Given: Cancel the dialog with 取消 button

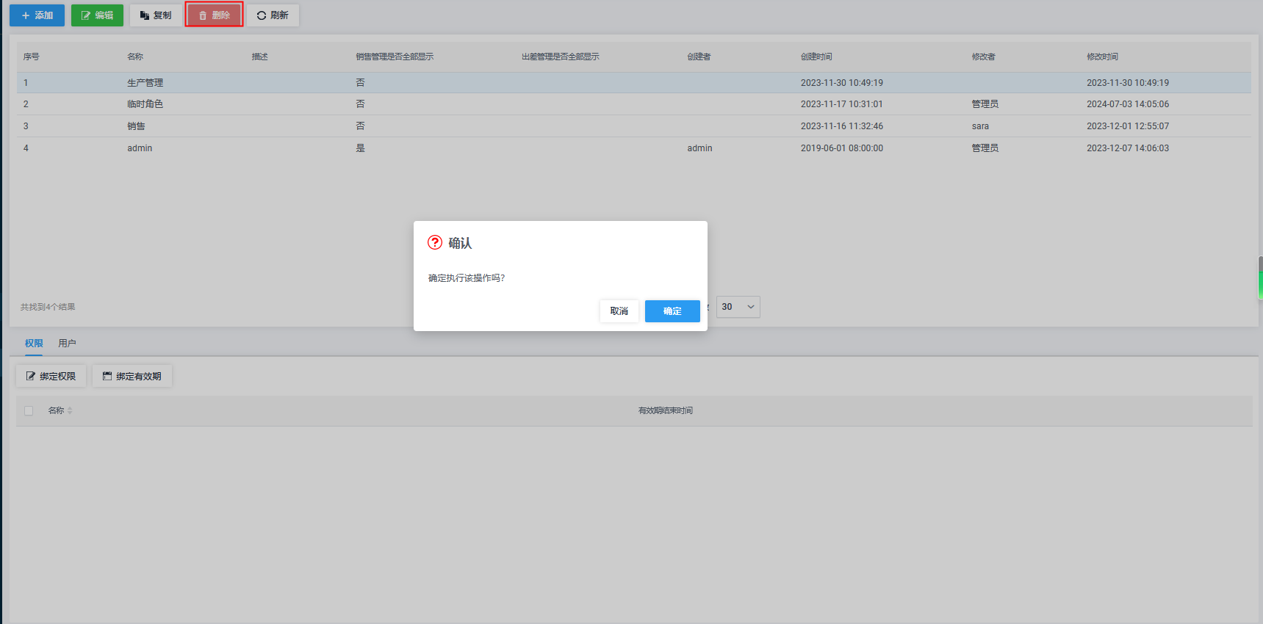Looking at the screenshot, I should 619,311.
